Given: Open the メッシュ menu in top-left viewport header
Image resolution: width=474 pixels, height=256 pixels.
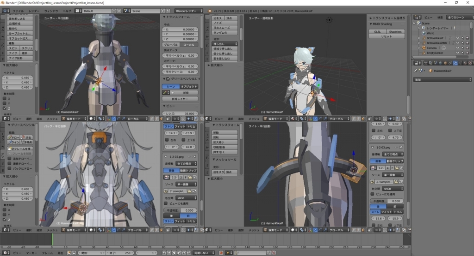Looking at the screenshot, I should pyautogui.click(x=52, y=119).
